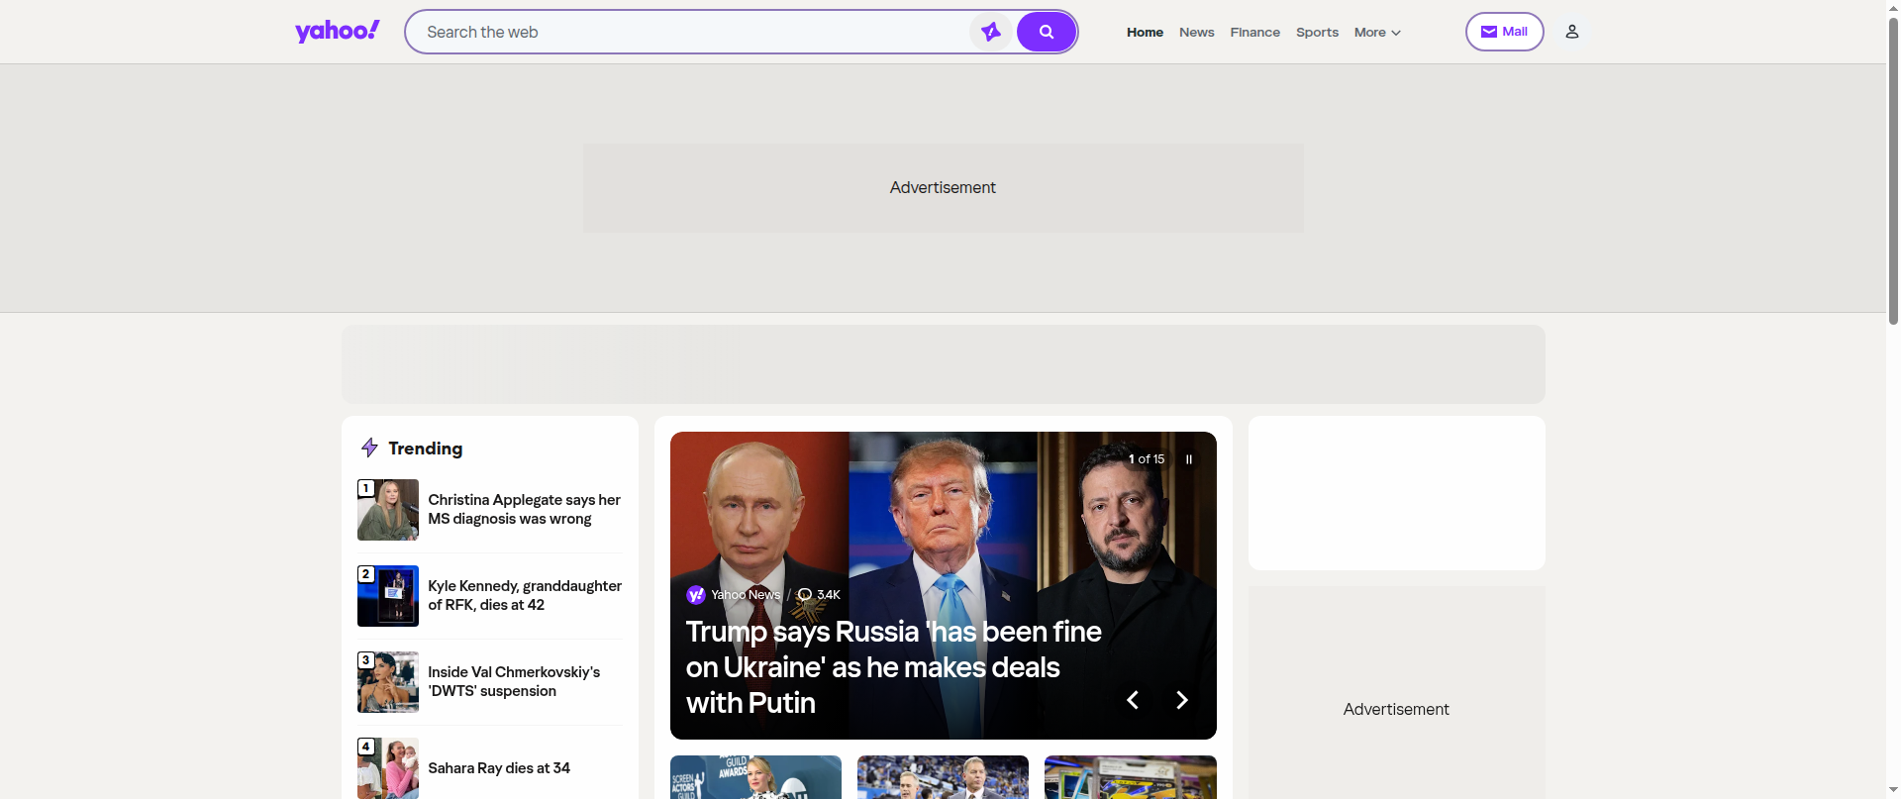
Task: Go to previous carousel story
Action: 1133,700
